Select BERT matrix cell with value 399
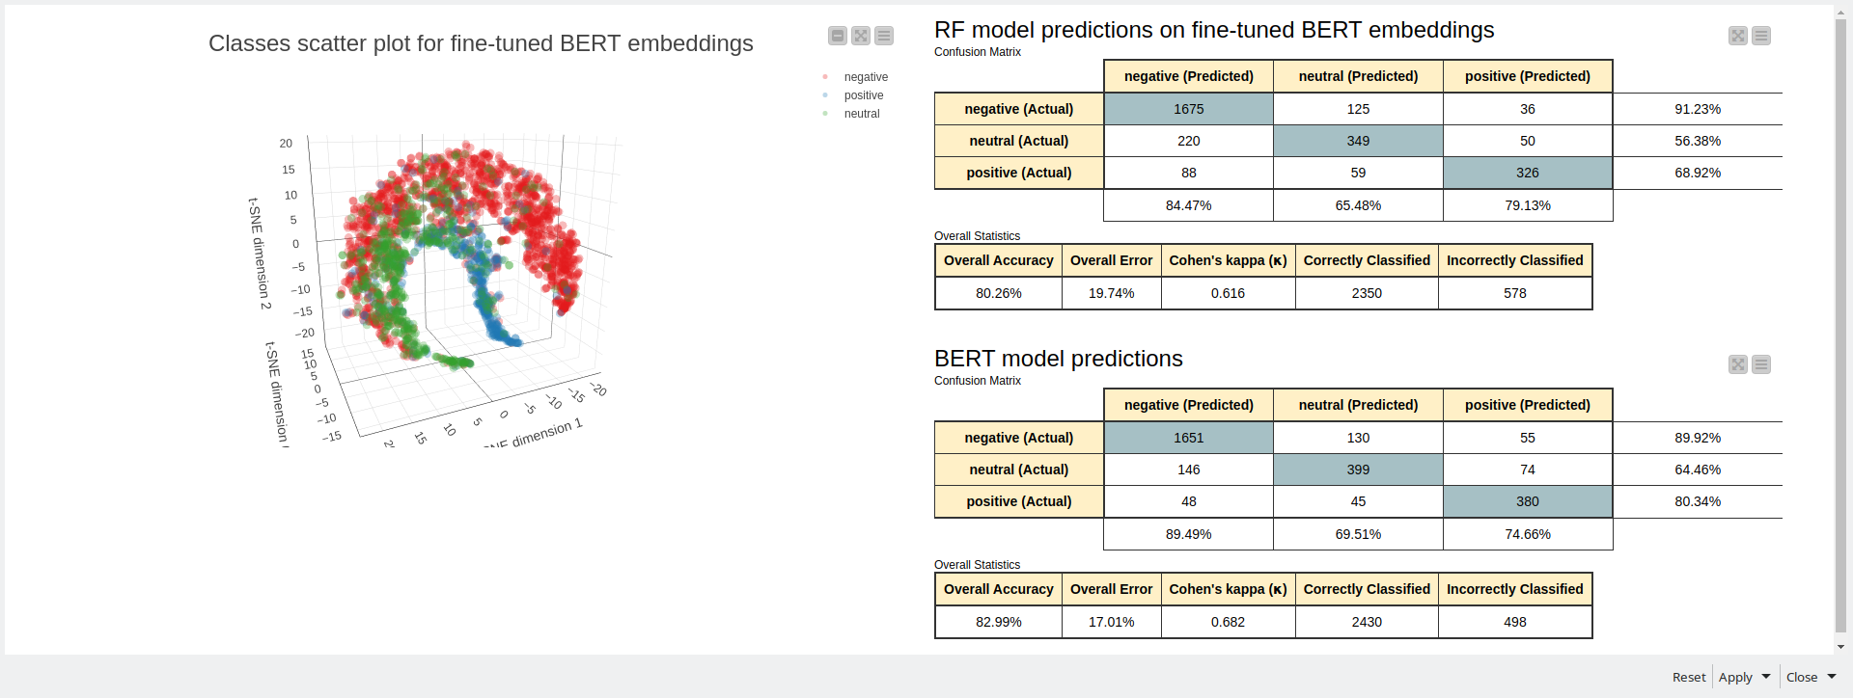 [1358, 470]
